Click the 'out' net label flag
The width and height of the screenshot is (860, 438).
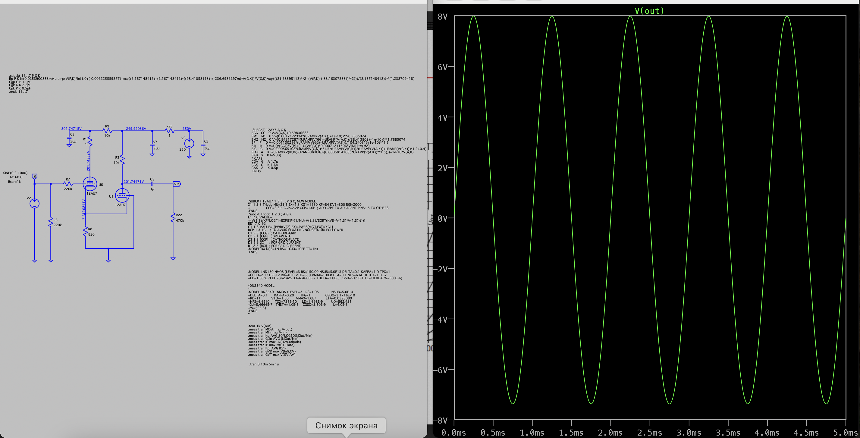tap(177, 184)
